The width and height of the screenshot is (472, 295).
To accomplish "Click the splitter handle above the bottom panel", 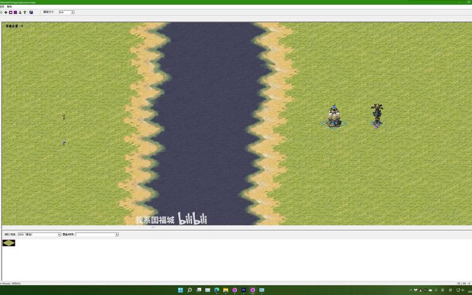I will [x=153, y=227].
